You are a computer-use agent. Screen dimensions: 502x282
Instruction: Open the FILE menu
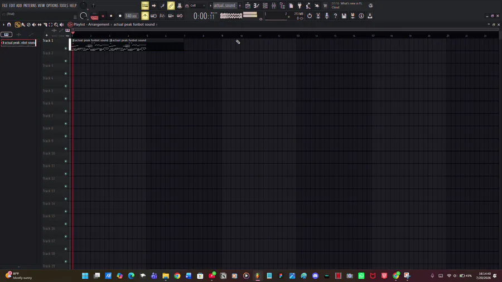click(5, 6)
